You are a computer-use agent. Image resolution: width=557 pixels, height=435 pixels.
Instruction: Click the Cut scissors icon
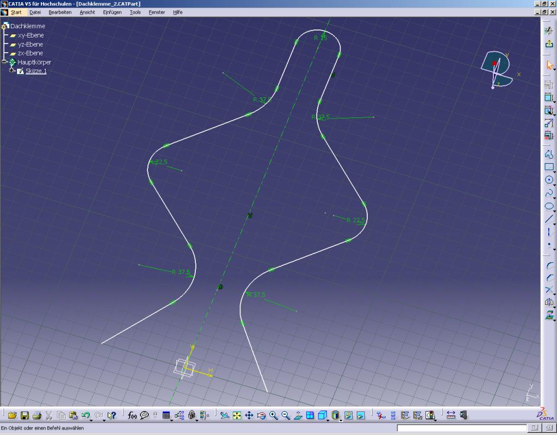click(x=49, y=415)
